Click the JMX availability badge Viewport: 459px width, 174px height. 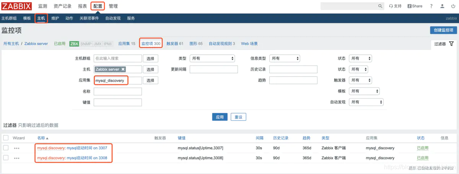click(x=98, y=44)
